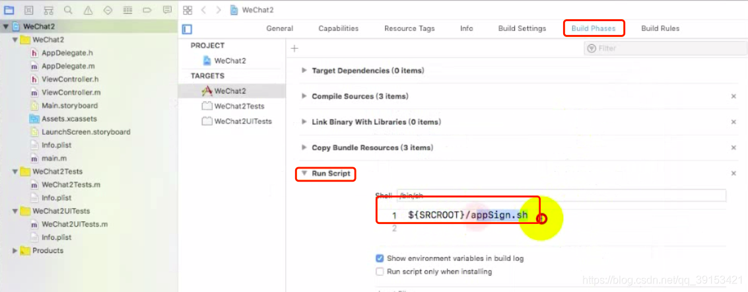
Task: Collapse the WeChat2 project root in navigator
Action: 5,26
